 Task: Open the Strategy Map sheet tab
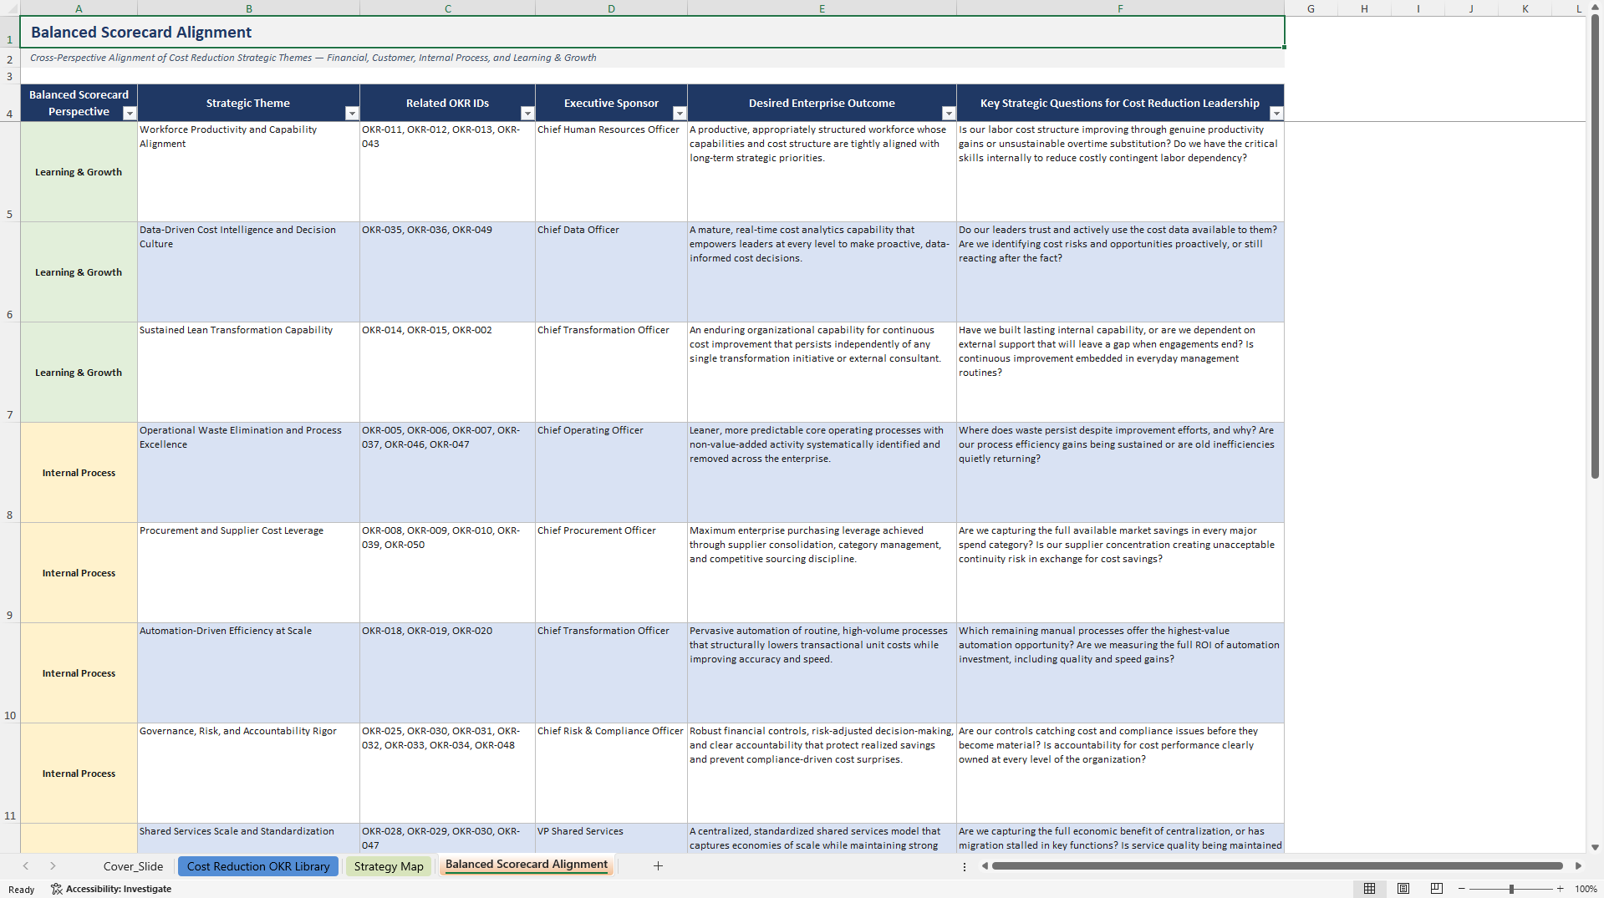point(389,866)
